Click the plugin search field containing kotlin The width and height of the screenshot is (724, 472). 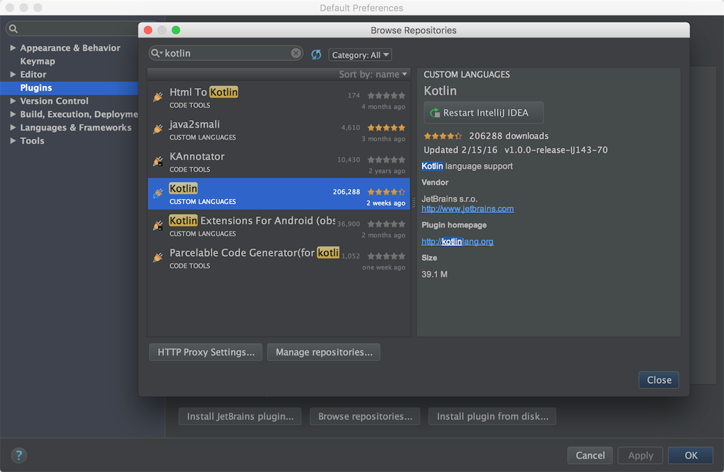[x=226, y=53]
